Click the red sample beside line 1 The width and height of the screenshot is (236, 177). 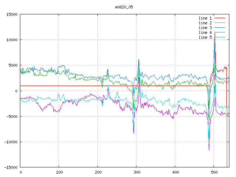tap(219, 18)
